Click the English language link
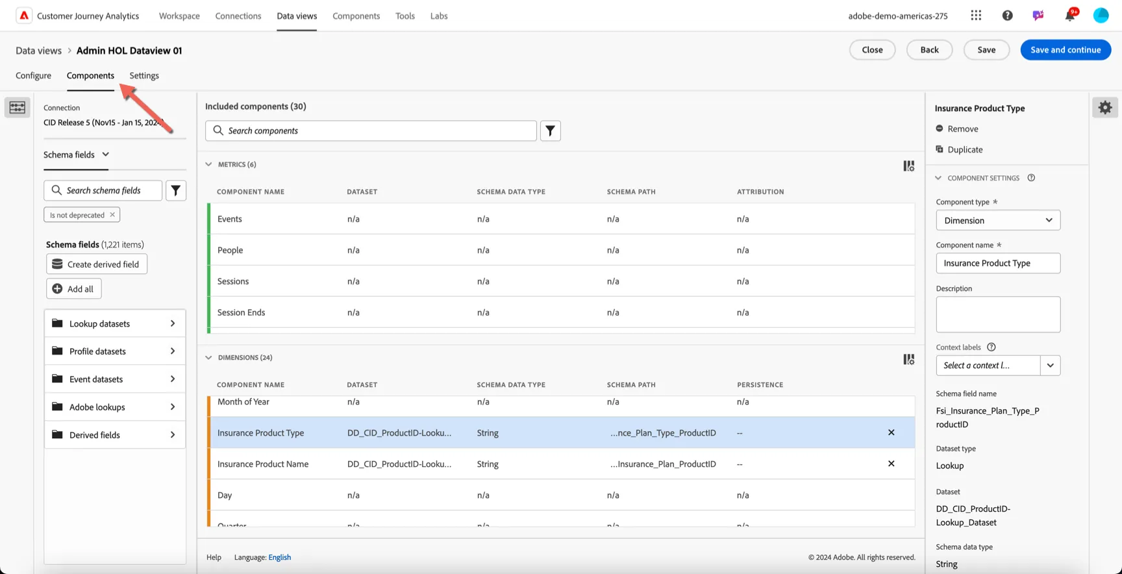Image resolution: width=1122 pixels, height=574 pixels. 280,557
